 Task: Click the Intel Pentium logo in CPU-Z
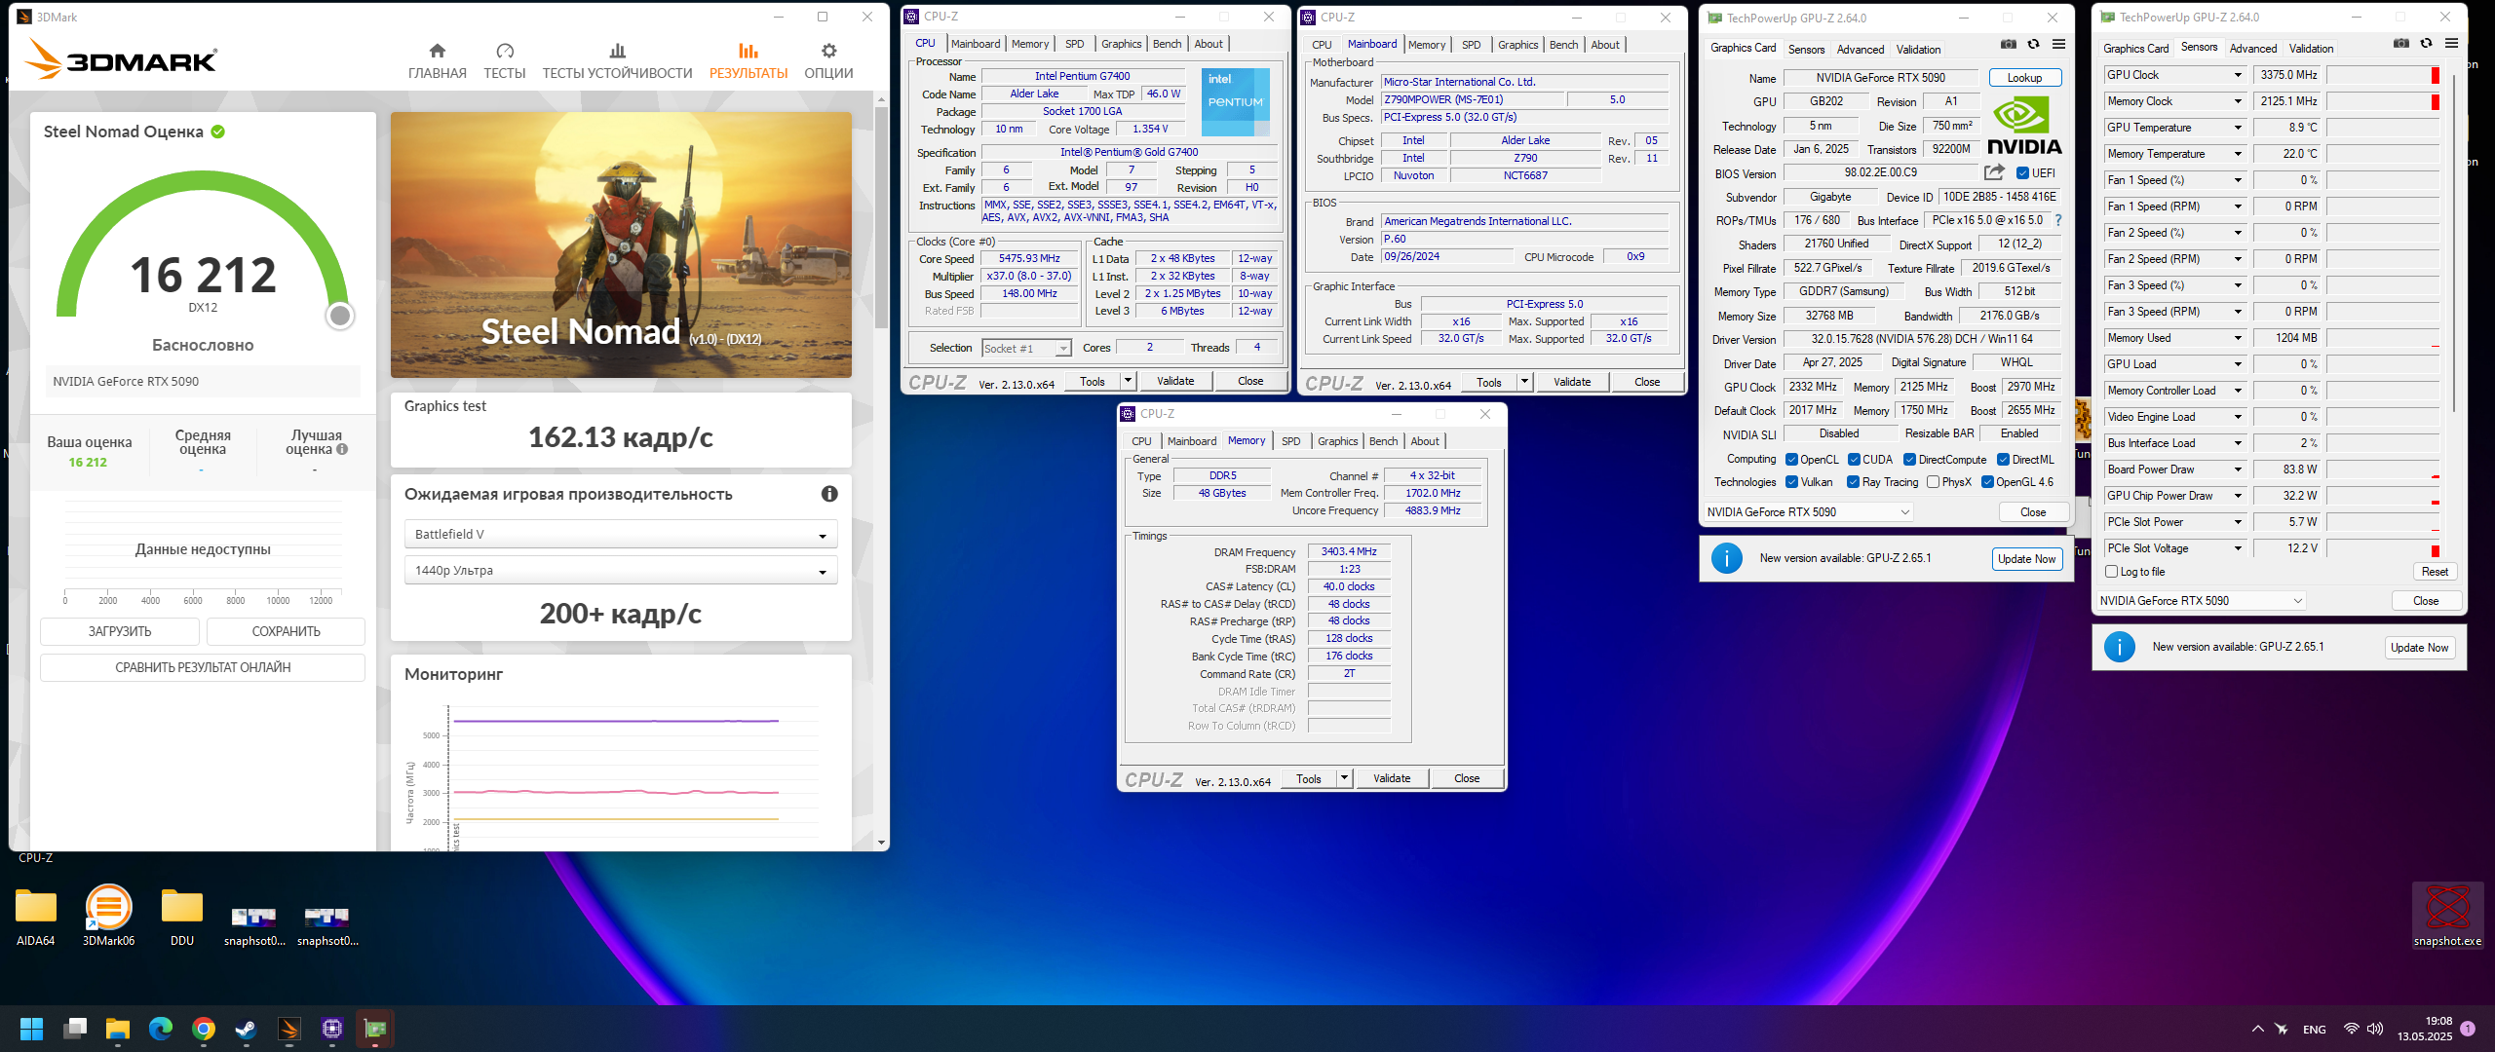coord(1235,101)
